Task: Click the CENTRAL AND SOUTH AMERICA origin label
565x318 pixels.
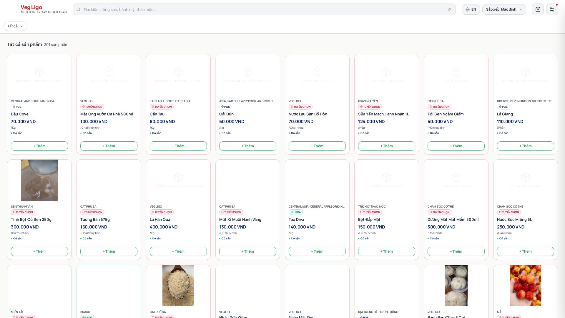Action: (x=32, y=101)
